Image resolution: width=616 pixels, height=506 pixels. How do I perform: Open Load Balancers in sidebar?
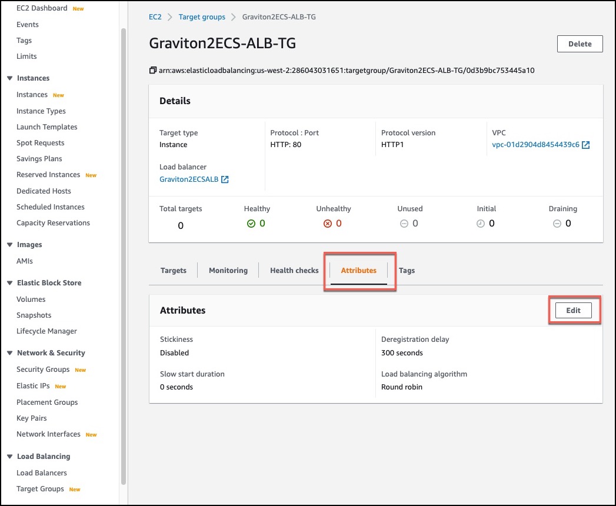click(42, 473)
